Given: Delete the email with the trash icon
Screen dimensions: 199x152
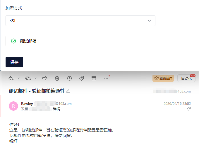Looking at the screenshot, I should [x=57, y=78].
